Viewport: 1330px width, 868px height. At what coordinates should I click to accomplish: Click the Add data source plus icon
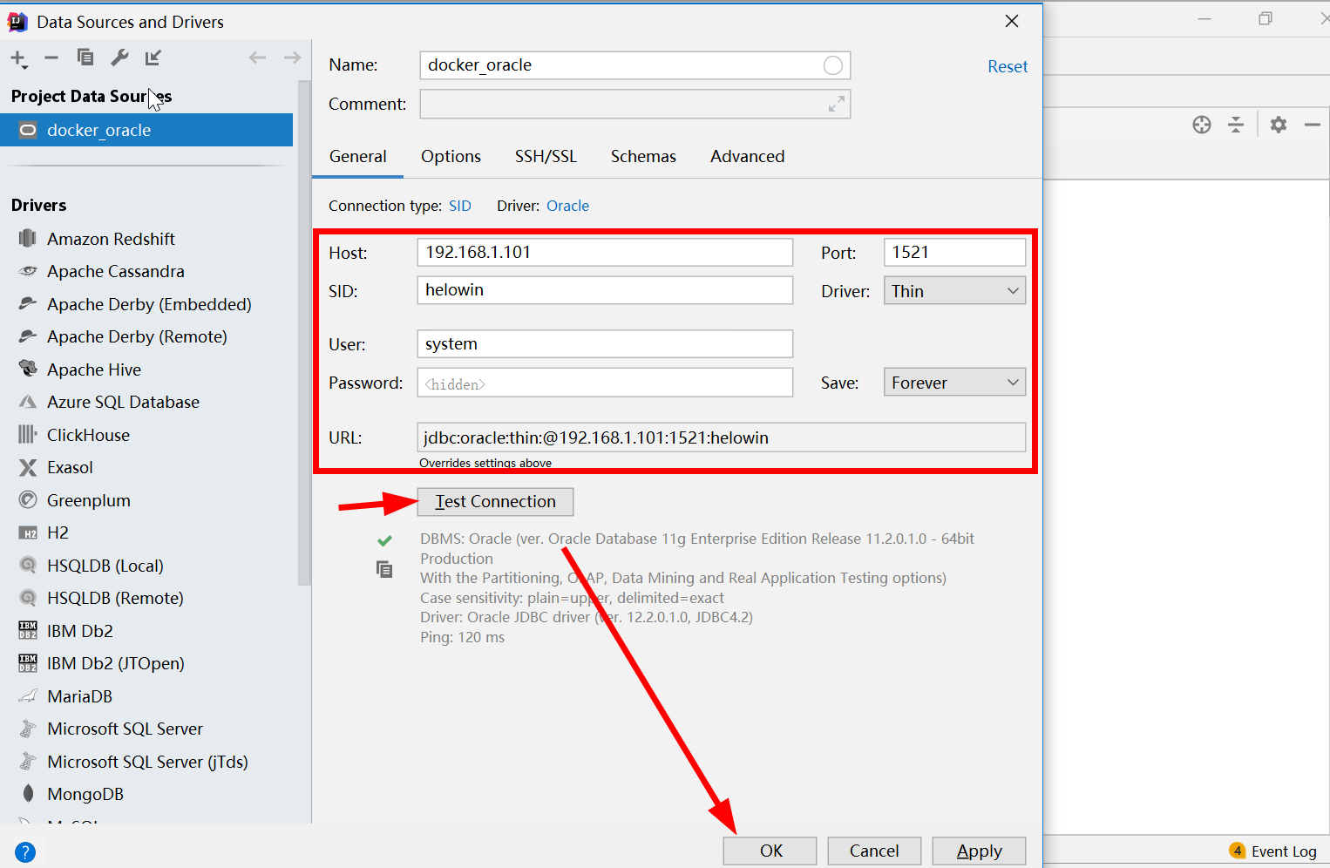(18, 58)
